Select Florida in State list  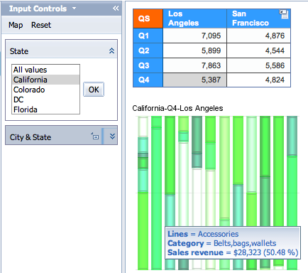pos(45,109)
